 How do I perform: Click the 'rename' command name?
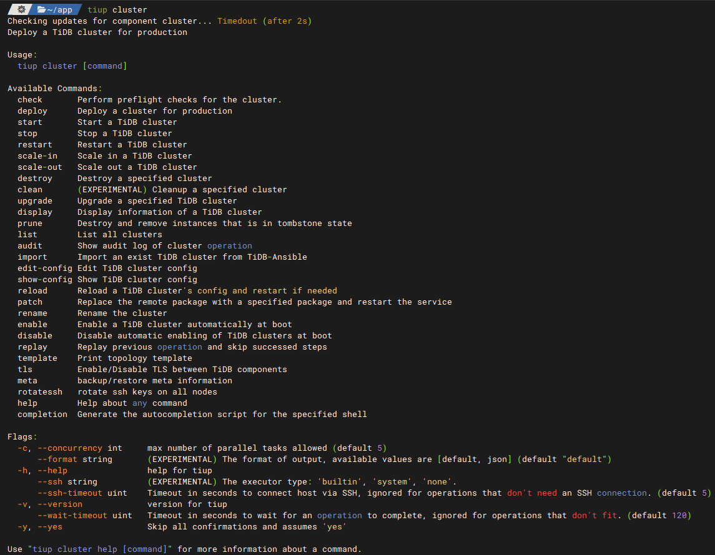pyautogui.click(x=32, y=313)
